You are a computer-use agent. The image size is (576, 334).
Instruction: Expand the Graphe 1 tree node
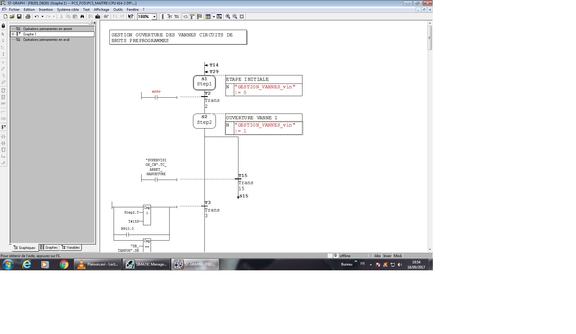pos(13,34)
